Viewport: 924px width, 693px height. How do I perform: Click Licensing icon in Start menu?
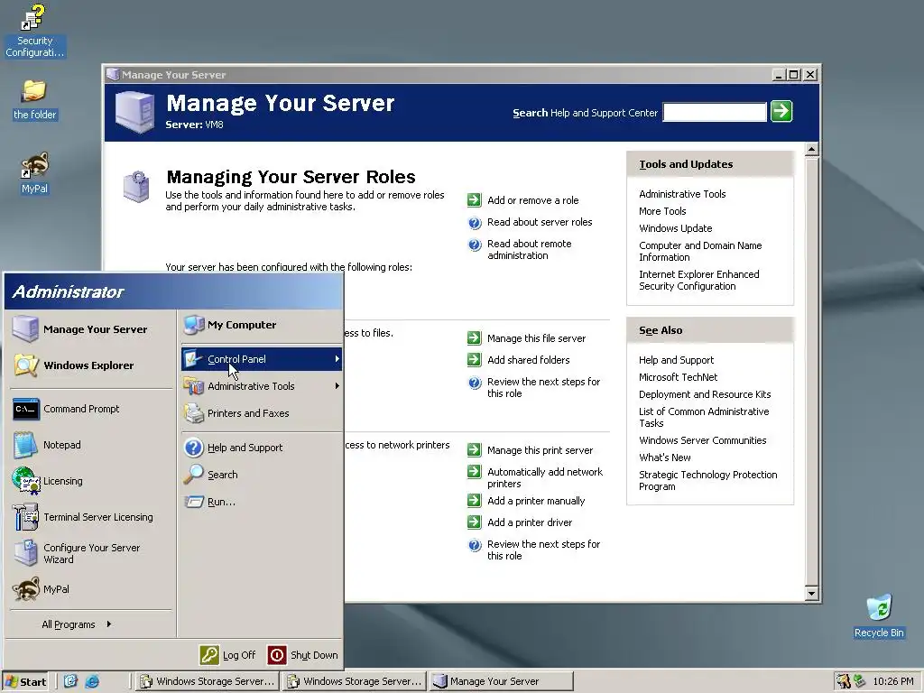(25, 481)
